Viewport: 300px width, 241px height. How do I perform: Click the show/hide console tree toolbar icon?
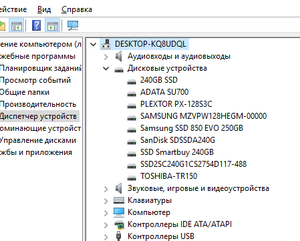click(x=17, y=25)
